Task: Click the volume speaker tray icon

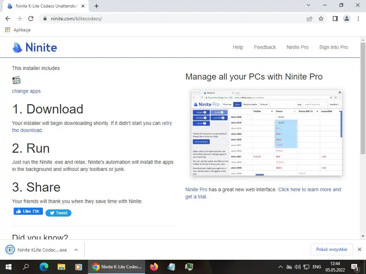Action: 298,267
